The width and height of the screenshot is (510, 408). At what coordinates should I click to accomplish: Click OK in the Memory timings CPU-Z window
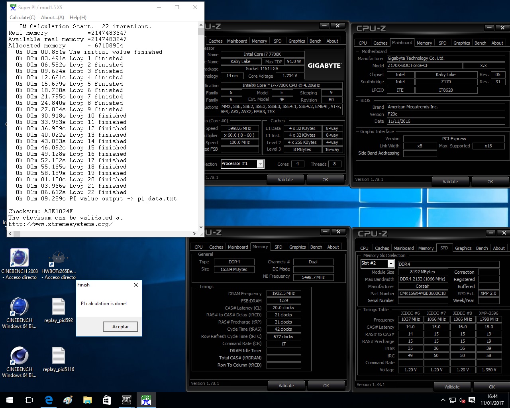pyautogui.click(x=326, y=386)
